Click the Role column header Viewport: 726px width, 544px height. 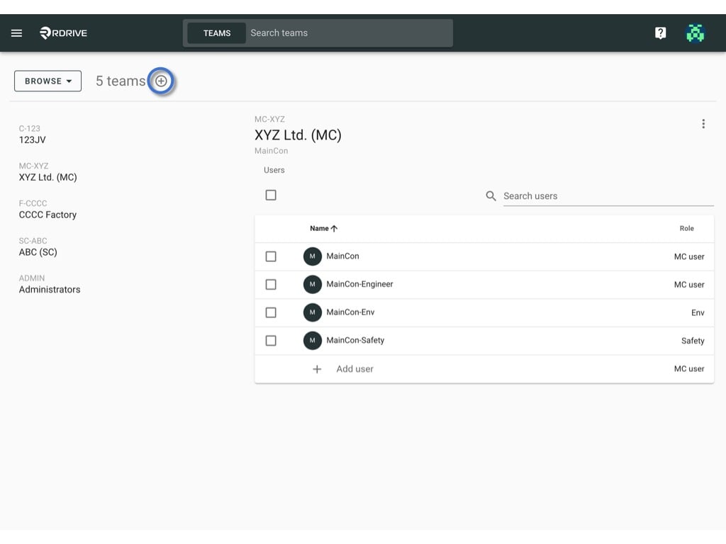pos(686,229)
